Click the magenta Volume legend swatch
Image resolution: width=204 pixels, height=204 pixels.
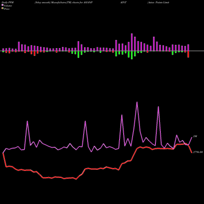(x=2, y=5)
